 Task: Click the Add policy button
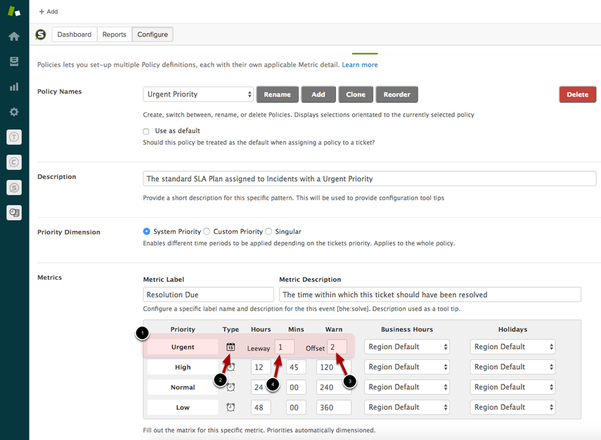318,95
